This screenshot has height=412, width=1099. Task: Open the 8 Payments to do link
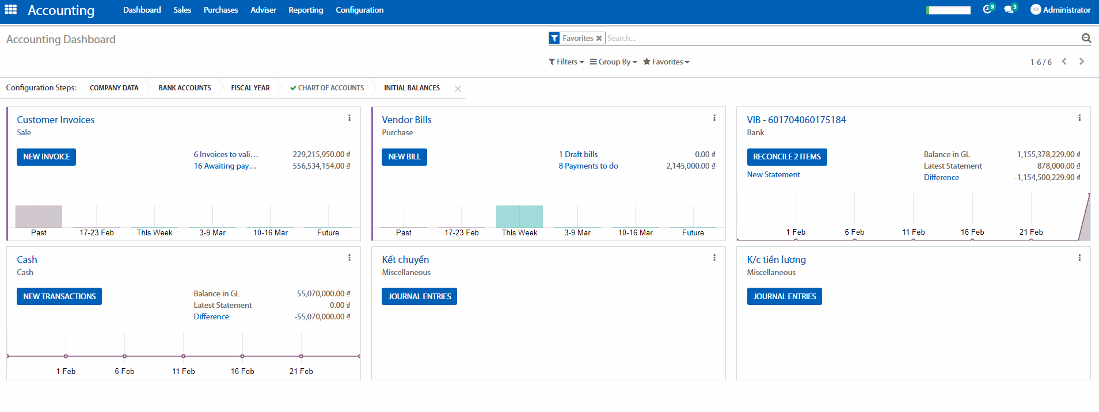(x=588, y=166)
